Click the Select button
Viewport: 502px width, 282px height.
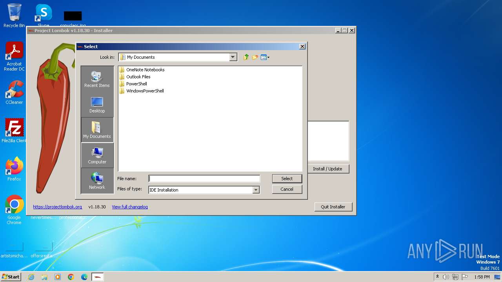pyautogui.click(x=287, y=179)
